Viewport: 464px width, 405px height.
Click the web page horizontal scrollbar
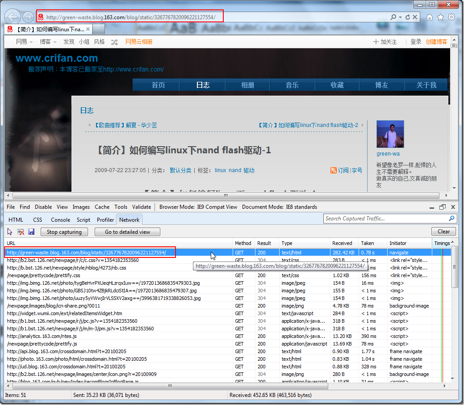point(226,195)
